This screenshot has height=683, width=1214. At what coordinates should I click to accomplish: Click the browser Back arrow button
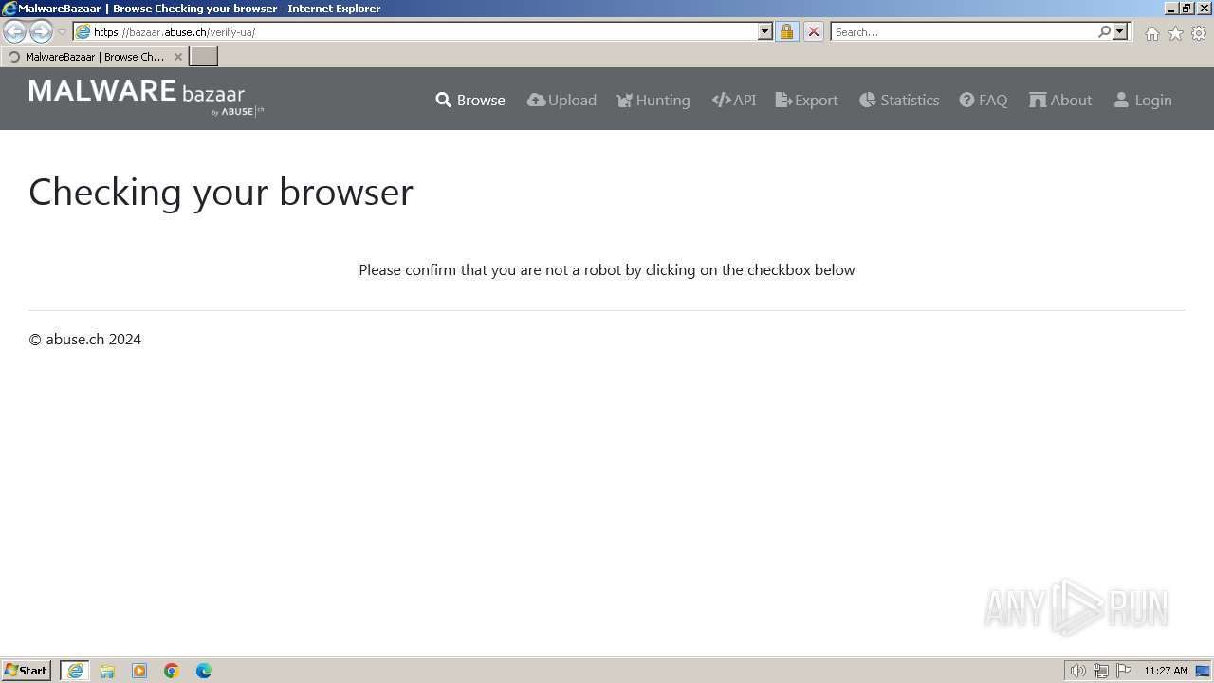[x=14, y=31]
